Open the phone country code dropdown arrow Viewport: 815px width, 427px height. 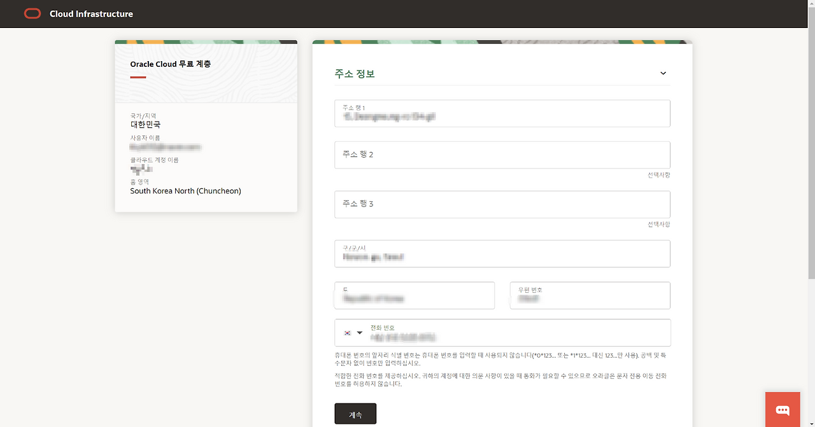click(360, 333)
